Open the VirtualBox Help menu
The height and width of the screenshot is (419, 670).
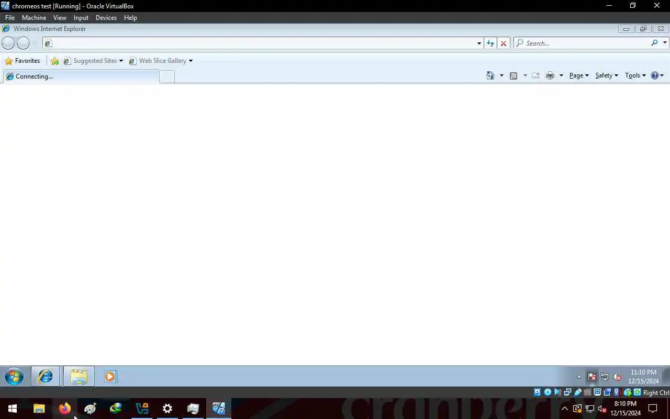click(130, 18)
